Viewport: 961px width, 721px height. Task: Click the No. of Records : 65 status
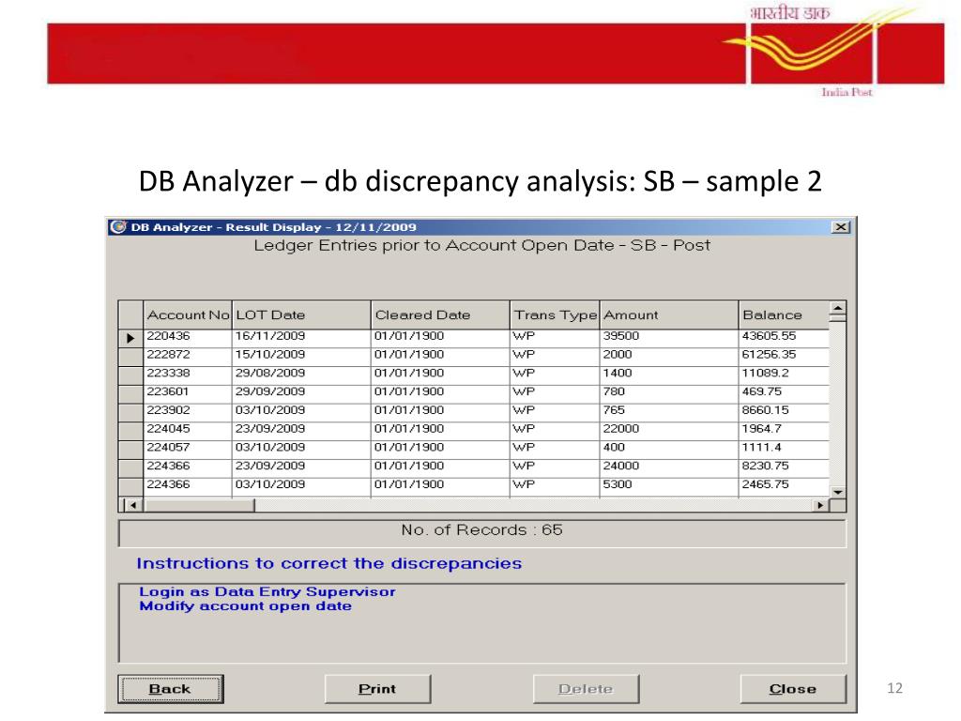coord(481,530)
